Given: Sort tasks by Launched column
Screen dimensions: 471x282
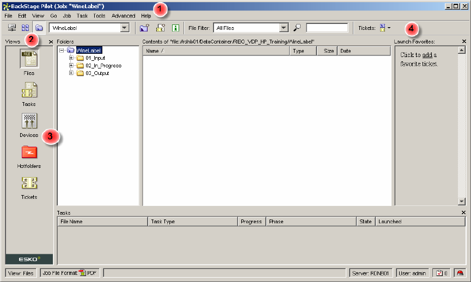Looking at the screenshot, I should click(420, 222).
